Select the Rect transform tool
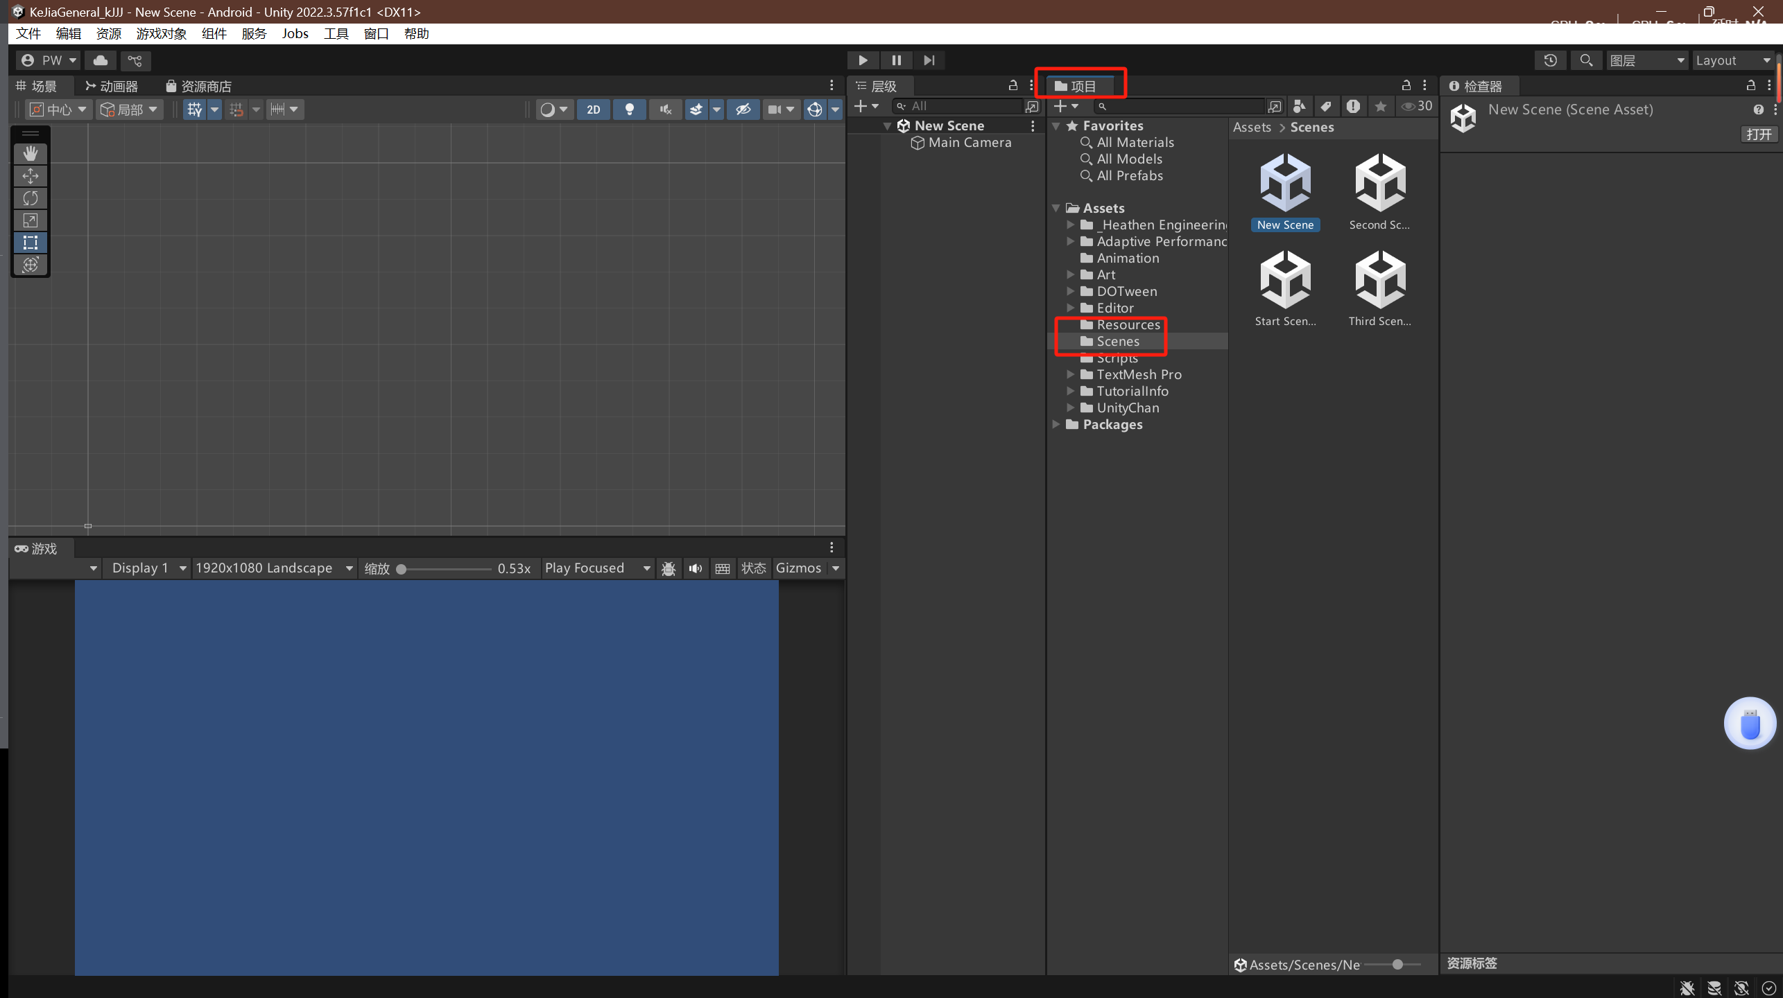The image size is (1783, 998). coord(30,243)
